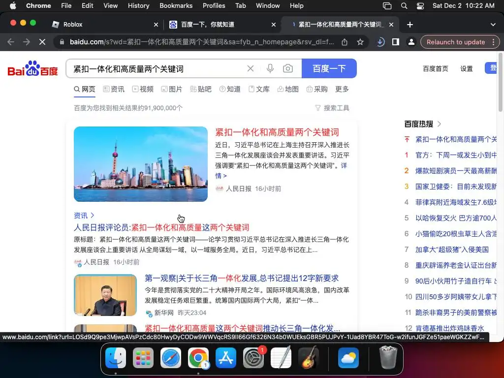Viewport: 504px width, 378px height.
Task: Open hot search 肯德基推出炸鸡味香水
Action: [x=450, y=328]
